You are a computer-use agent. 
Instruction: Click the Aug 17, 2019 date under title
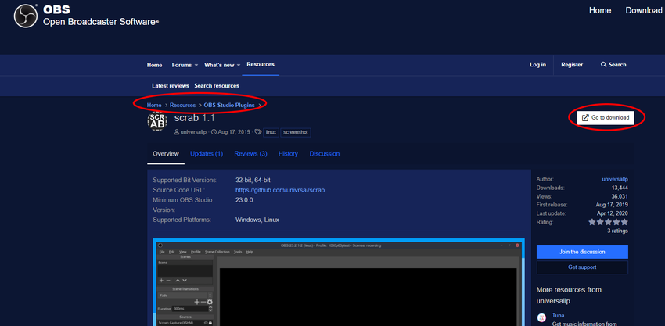(235, 132)
